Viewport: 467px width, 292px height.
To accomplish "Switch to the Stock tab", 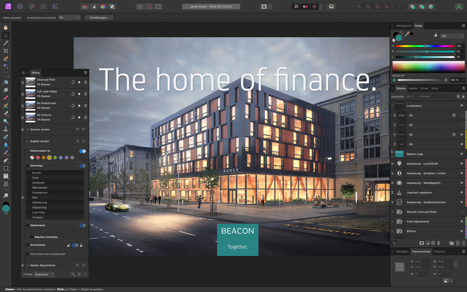I will click(x=435, y=88).
